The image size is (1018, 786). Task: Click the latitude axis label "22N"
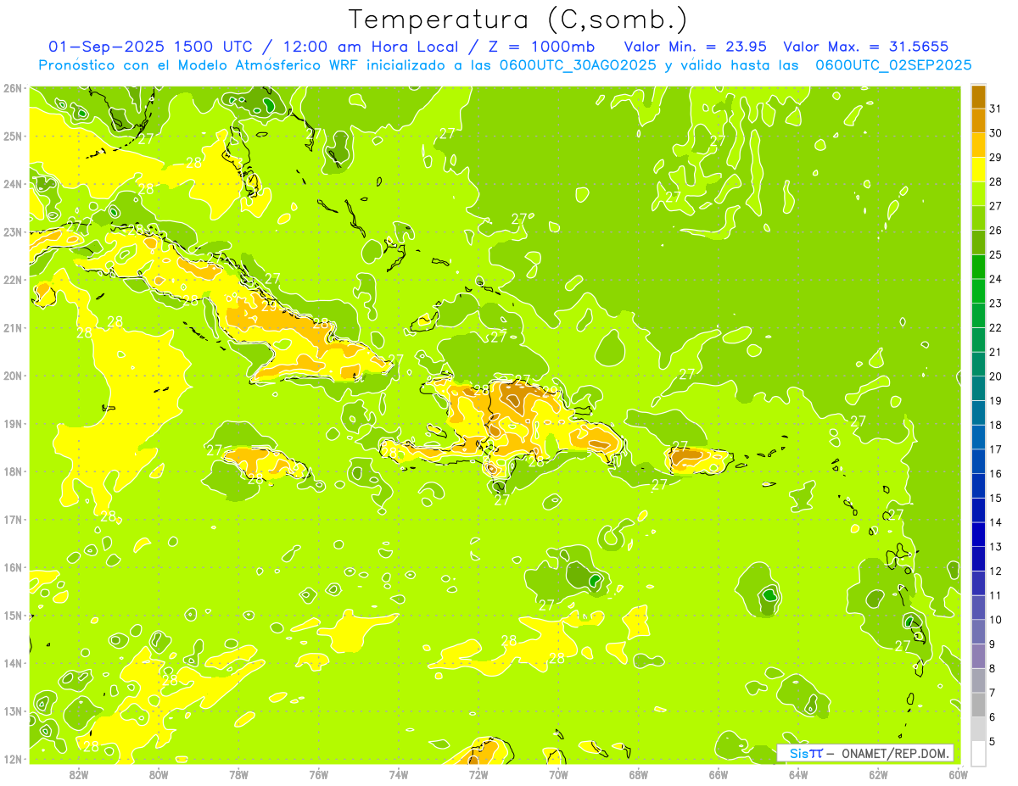pyautogui.click(x=13, y=280)
